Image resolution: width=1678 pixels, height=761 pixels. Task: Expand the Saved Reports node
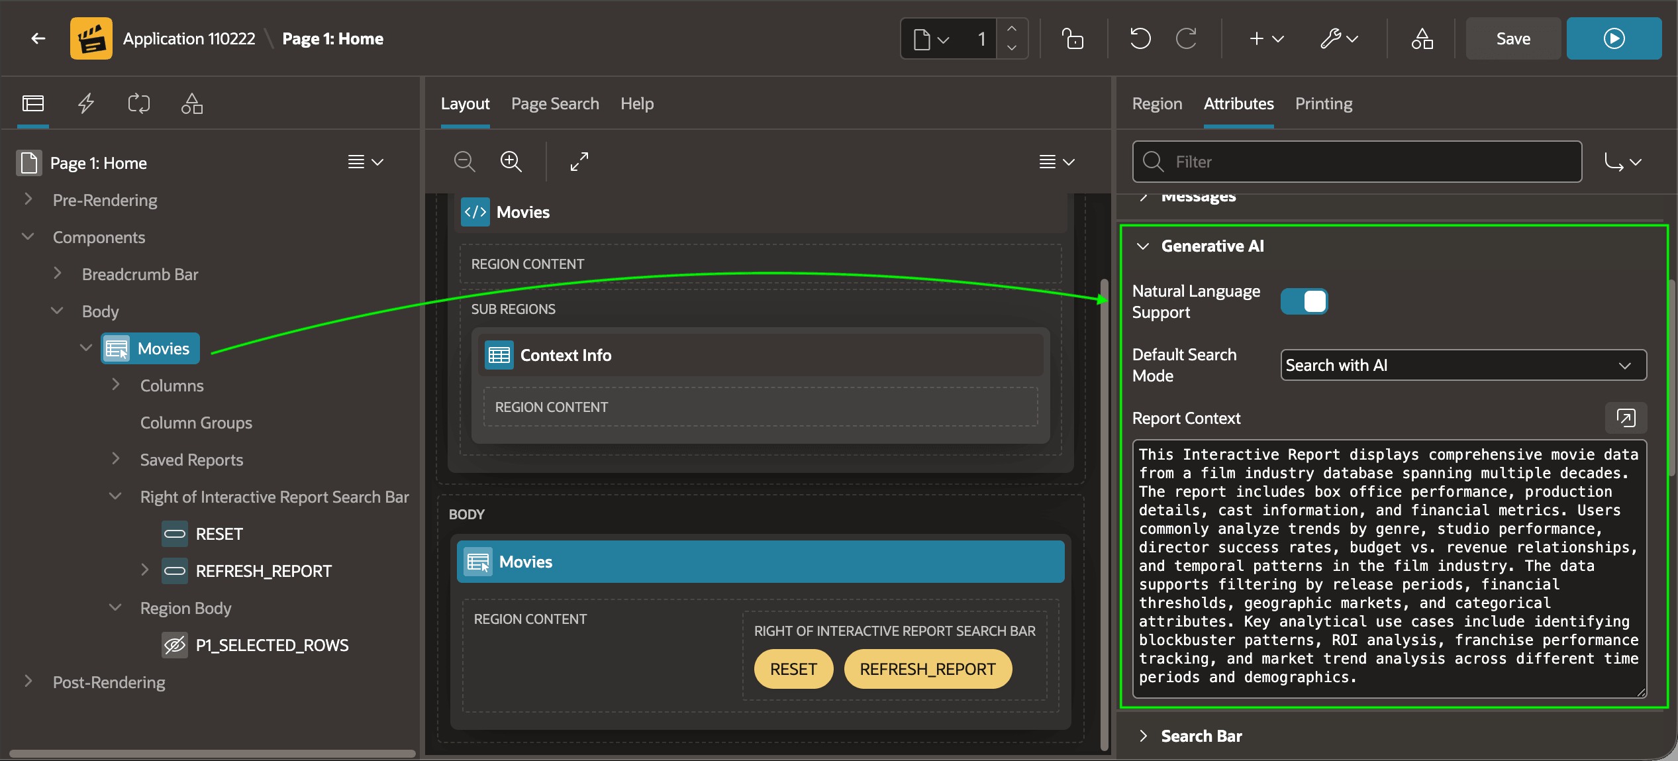[x=115, y=459]
